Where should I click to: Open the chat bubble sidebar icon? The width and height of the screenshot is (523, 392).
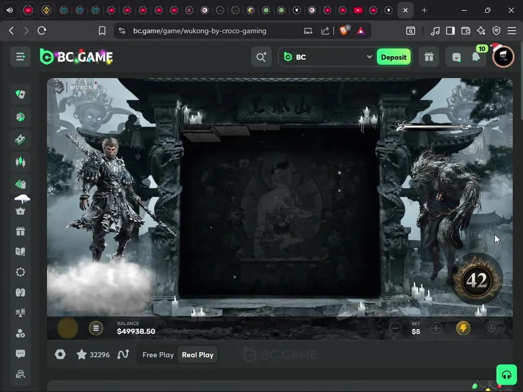point(20,353)
